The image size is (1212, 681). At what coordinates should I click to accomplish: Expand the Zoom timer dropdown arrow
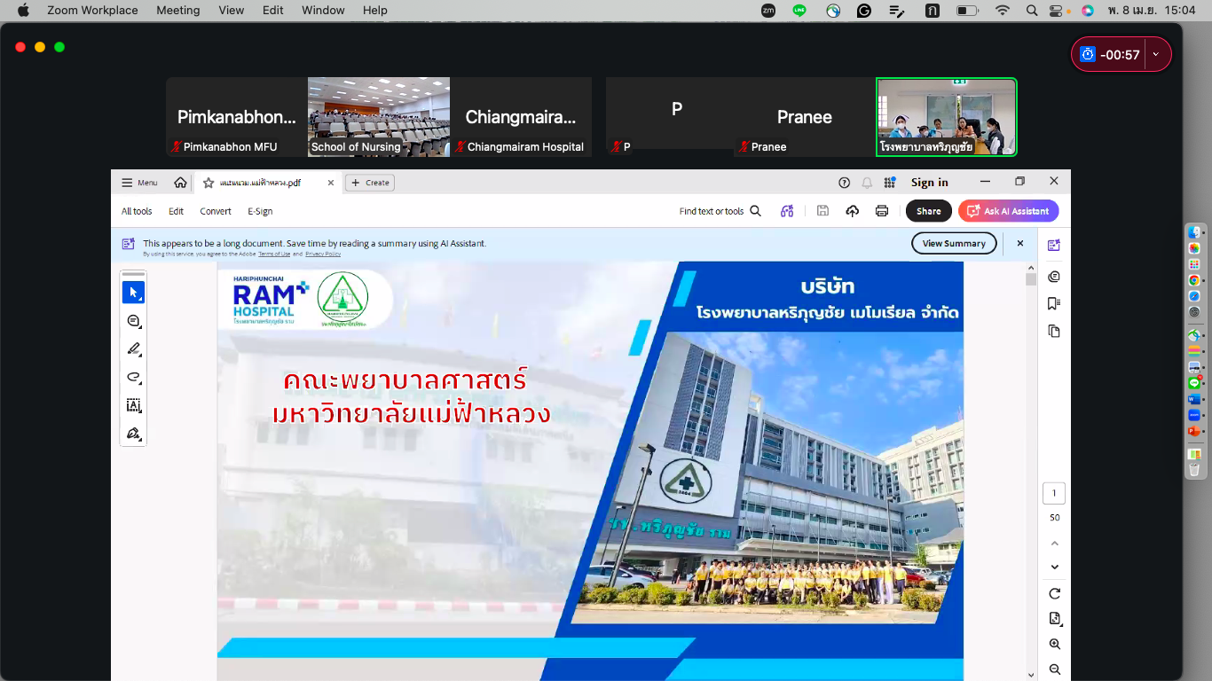pyautogui.click(x=1155, y=54)
